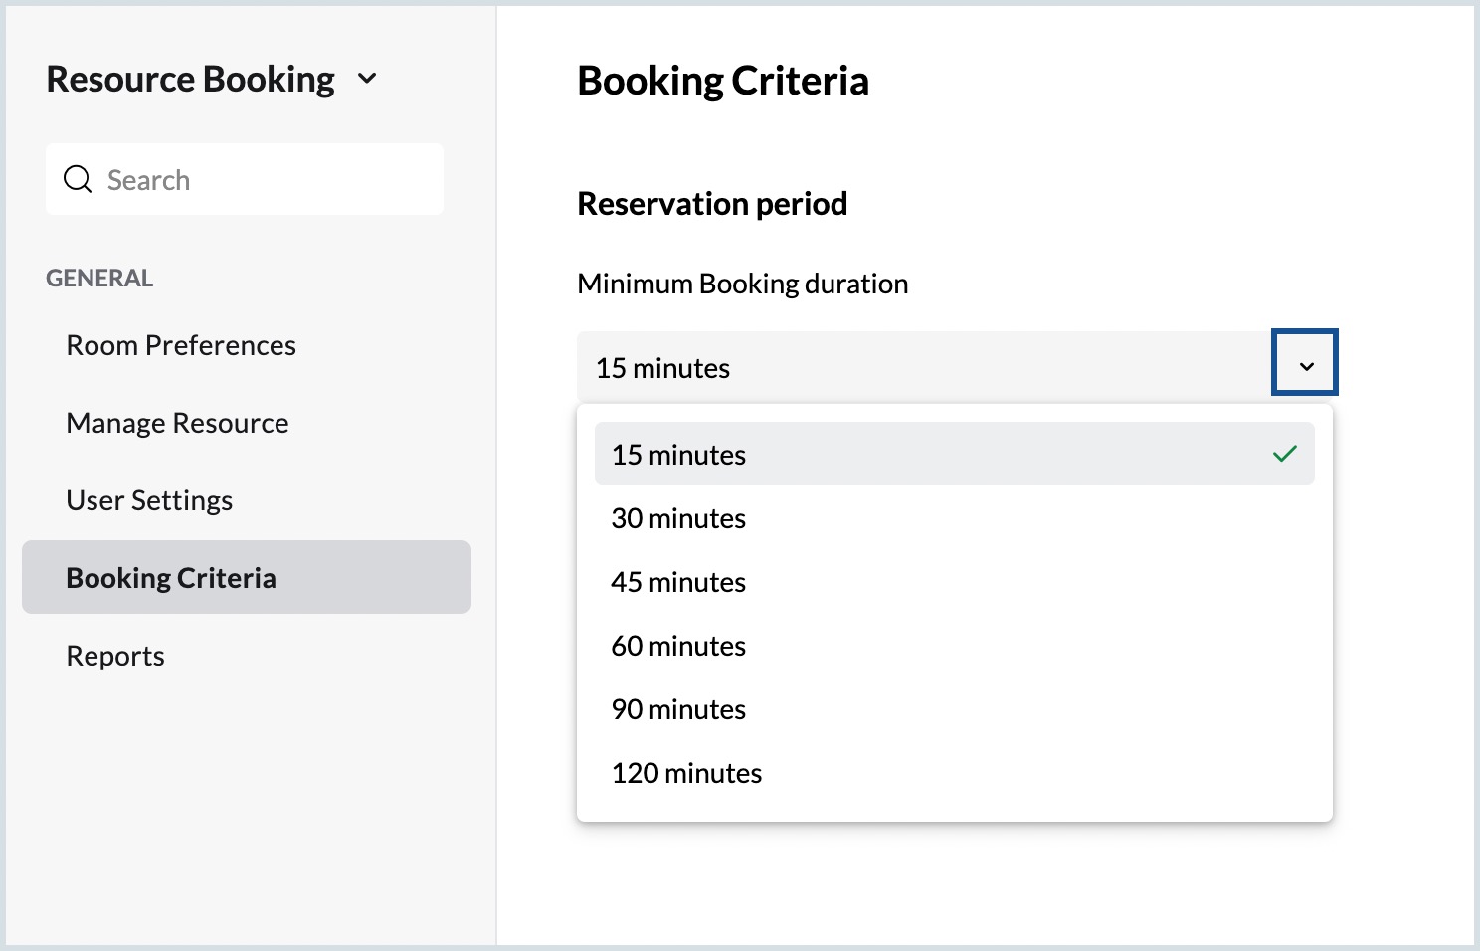The width and height of the screenshot is (1480, 951).
Task: Open Room Preferences in sidebar
Action: click(x=181, y=345)
